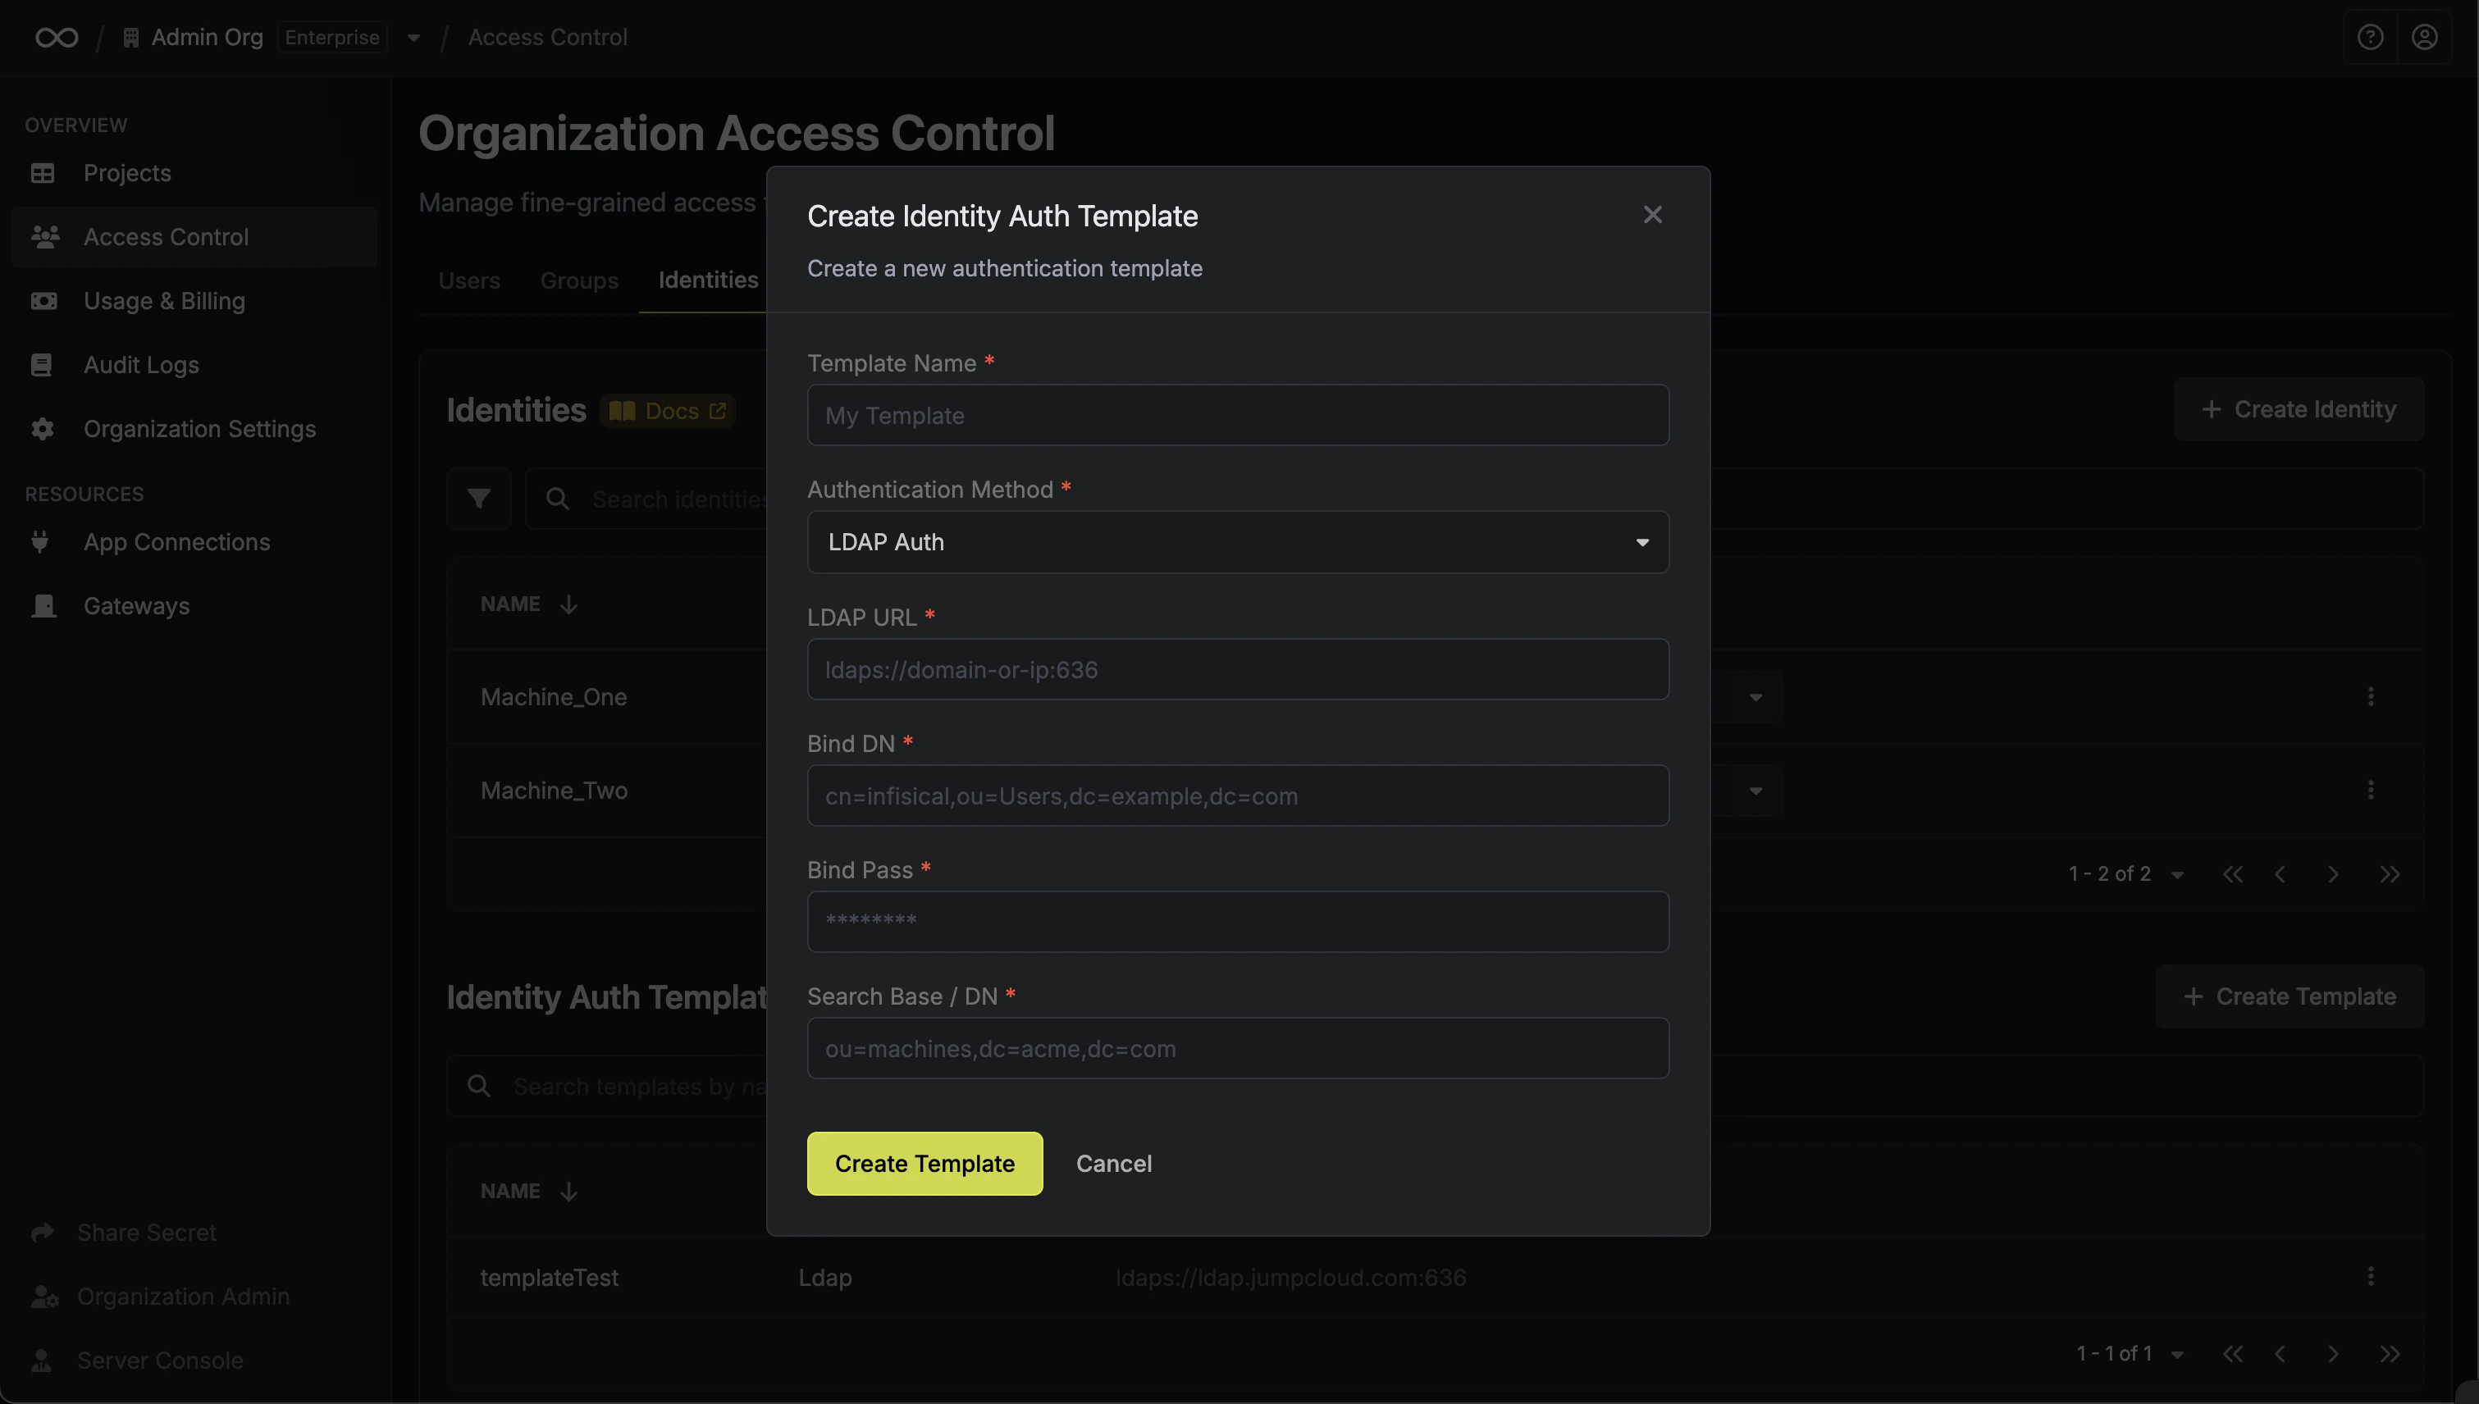Open Share Secret in sidebar

[147, 1233]
